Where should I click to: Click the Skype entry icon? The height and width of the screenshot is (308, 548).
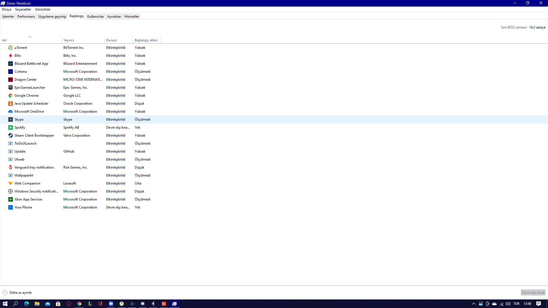11,119
